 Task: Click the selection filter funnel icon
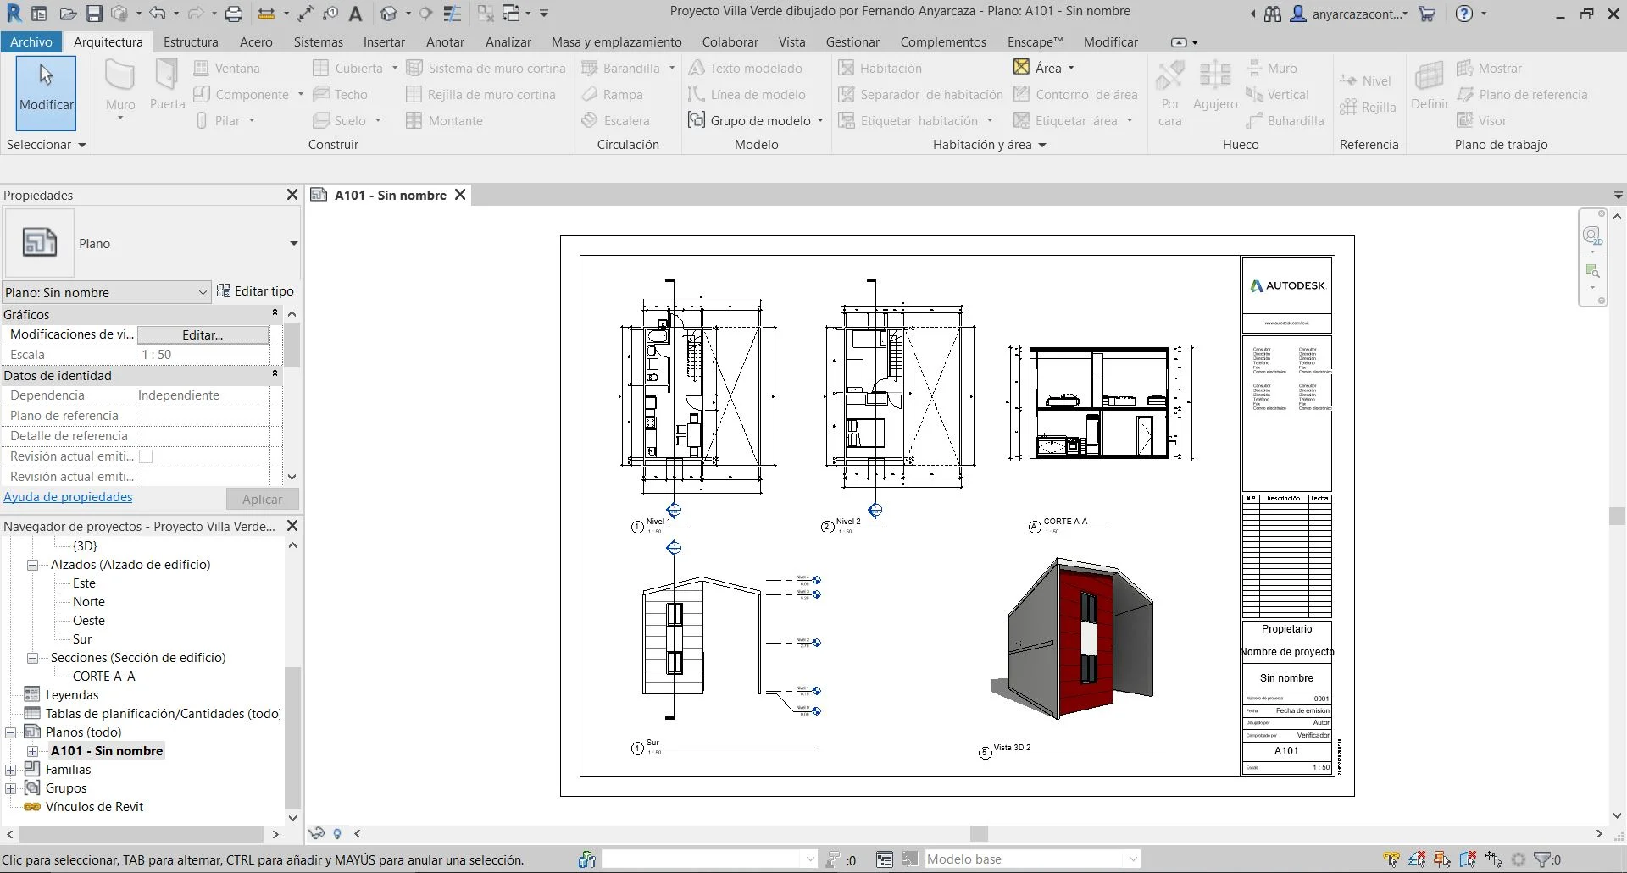pyautogui.click(x=1543, y=859)
